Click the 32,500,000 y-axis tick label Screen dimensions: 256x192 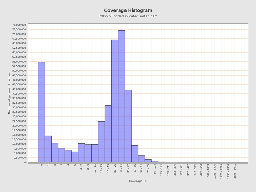[x=19, y=103]
